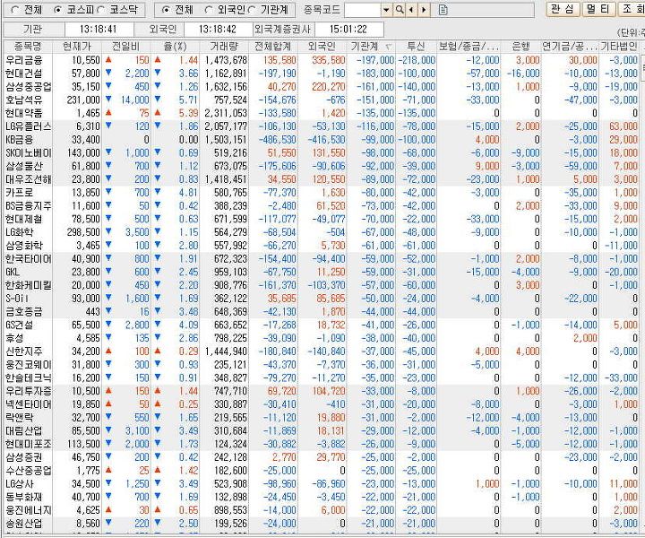This screenshot has height=538, width=645.
Task: Click the next stock arrow icon
Action: [424, 10]
